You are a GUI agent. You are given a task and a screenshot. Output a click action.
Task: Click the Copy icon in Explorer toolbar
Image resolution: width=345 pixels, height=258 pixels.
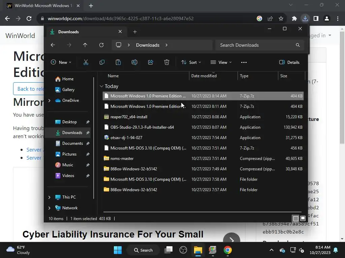[x=102, y=62]
